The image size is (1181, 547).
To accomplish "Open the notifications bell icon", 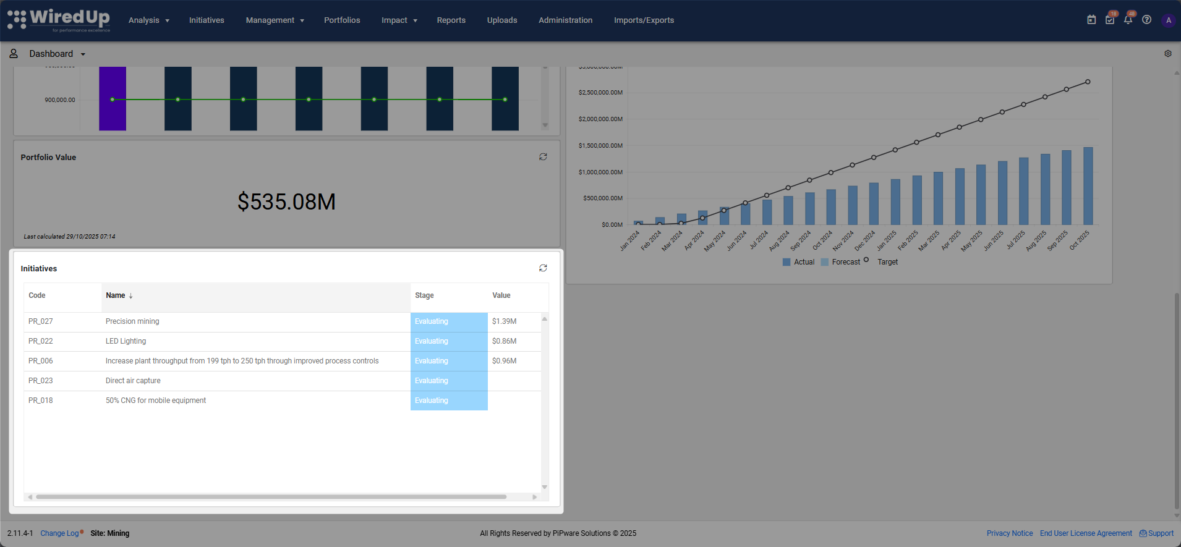I will [1128, 20].
